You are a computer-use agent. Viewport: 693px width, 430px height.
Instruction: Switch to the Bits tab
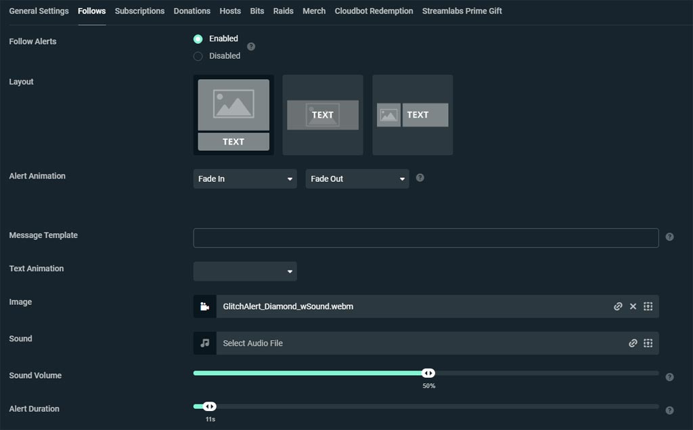pos(256,11)
